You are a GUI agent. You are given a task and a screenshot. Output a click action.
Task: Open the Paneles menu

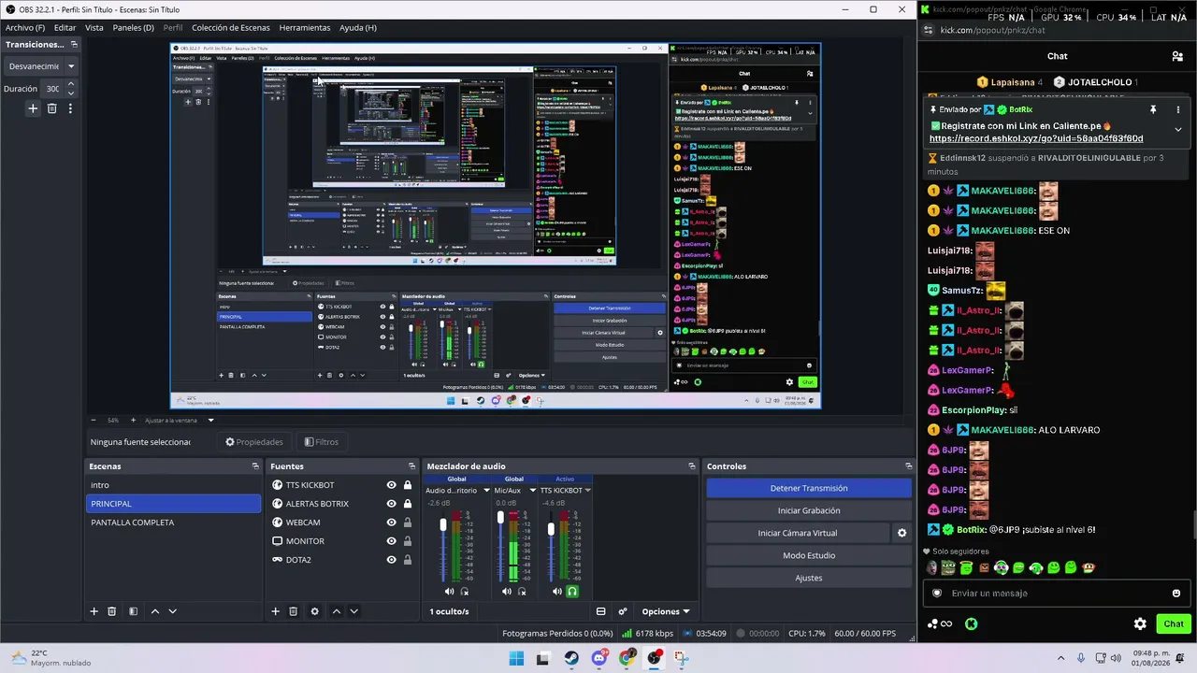(x=133, y=28)
